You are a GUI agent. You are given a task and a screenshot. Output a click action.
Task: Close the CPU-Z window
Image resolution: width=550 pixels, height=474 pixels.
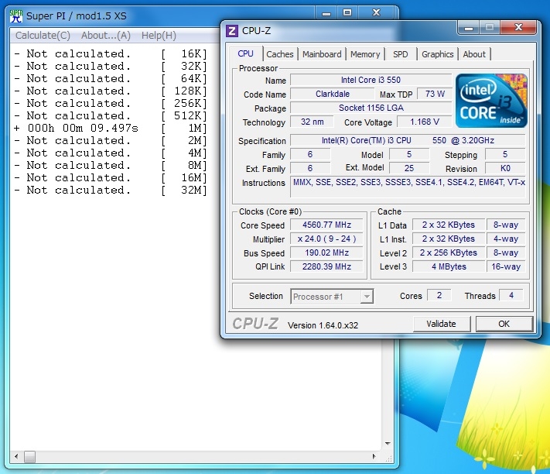518,28
